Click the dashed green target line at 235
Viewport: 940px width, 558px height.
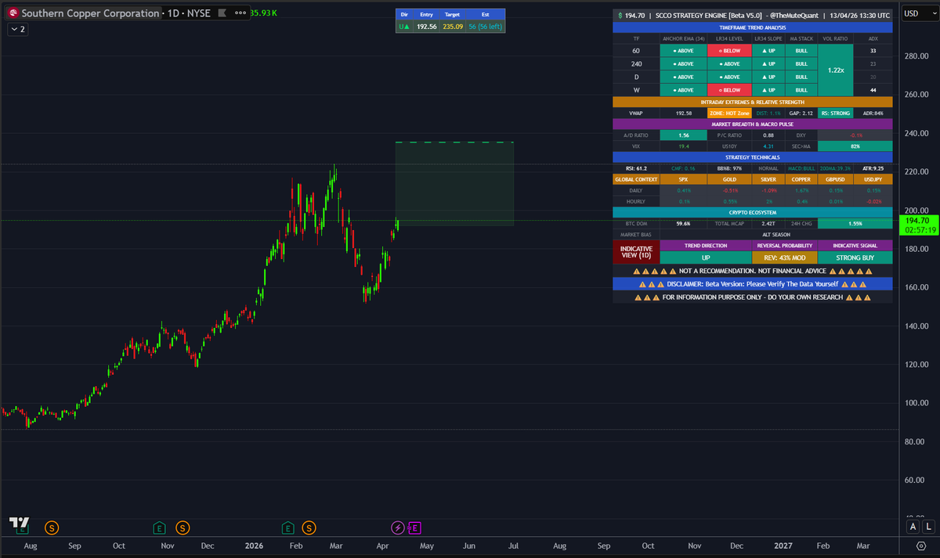pyautogui.click(x=454, y=142)
